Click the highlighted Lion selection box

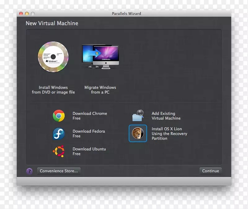138,133
